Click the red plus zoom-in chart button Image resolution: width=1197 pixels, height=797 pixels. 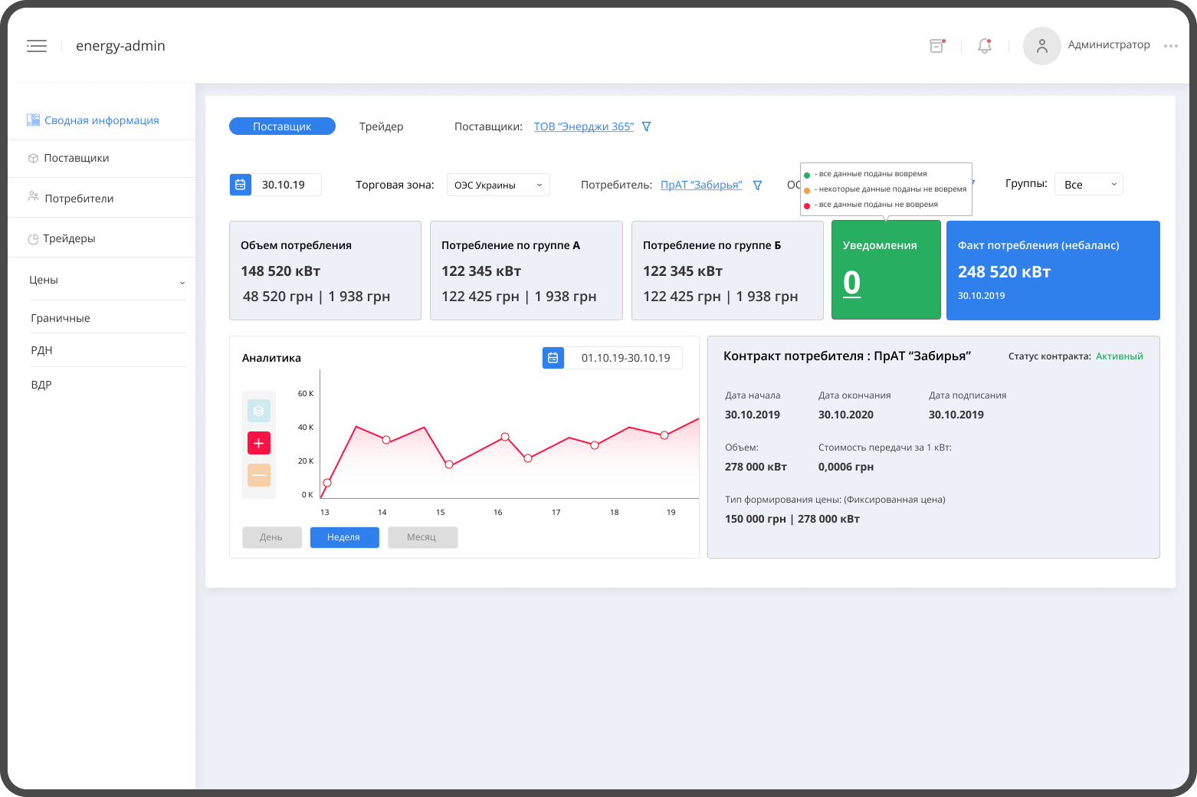click(x=259, y=443)
